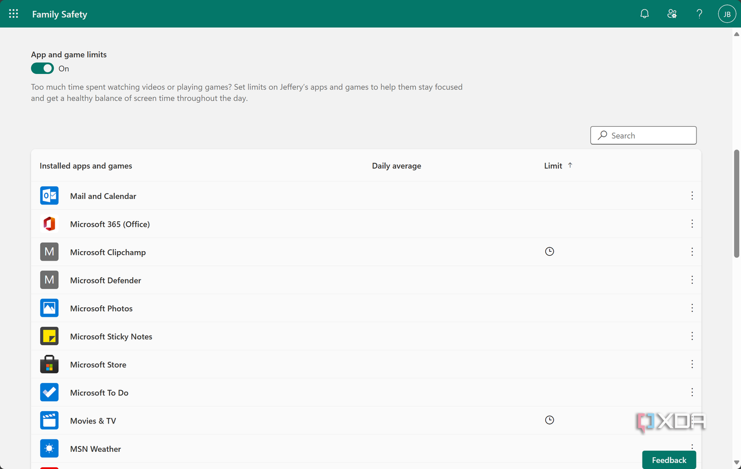Sort by Installed apps and games header
Viewport: 741px width, 469px height.
point(86,166)
